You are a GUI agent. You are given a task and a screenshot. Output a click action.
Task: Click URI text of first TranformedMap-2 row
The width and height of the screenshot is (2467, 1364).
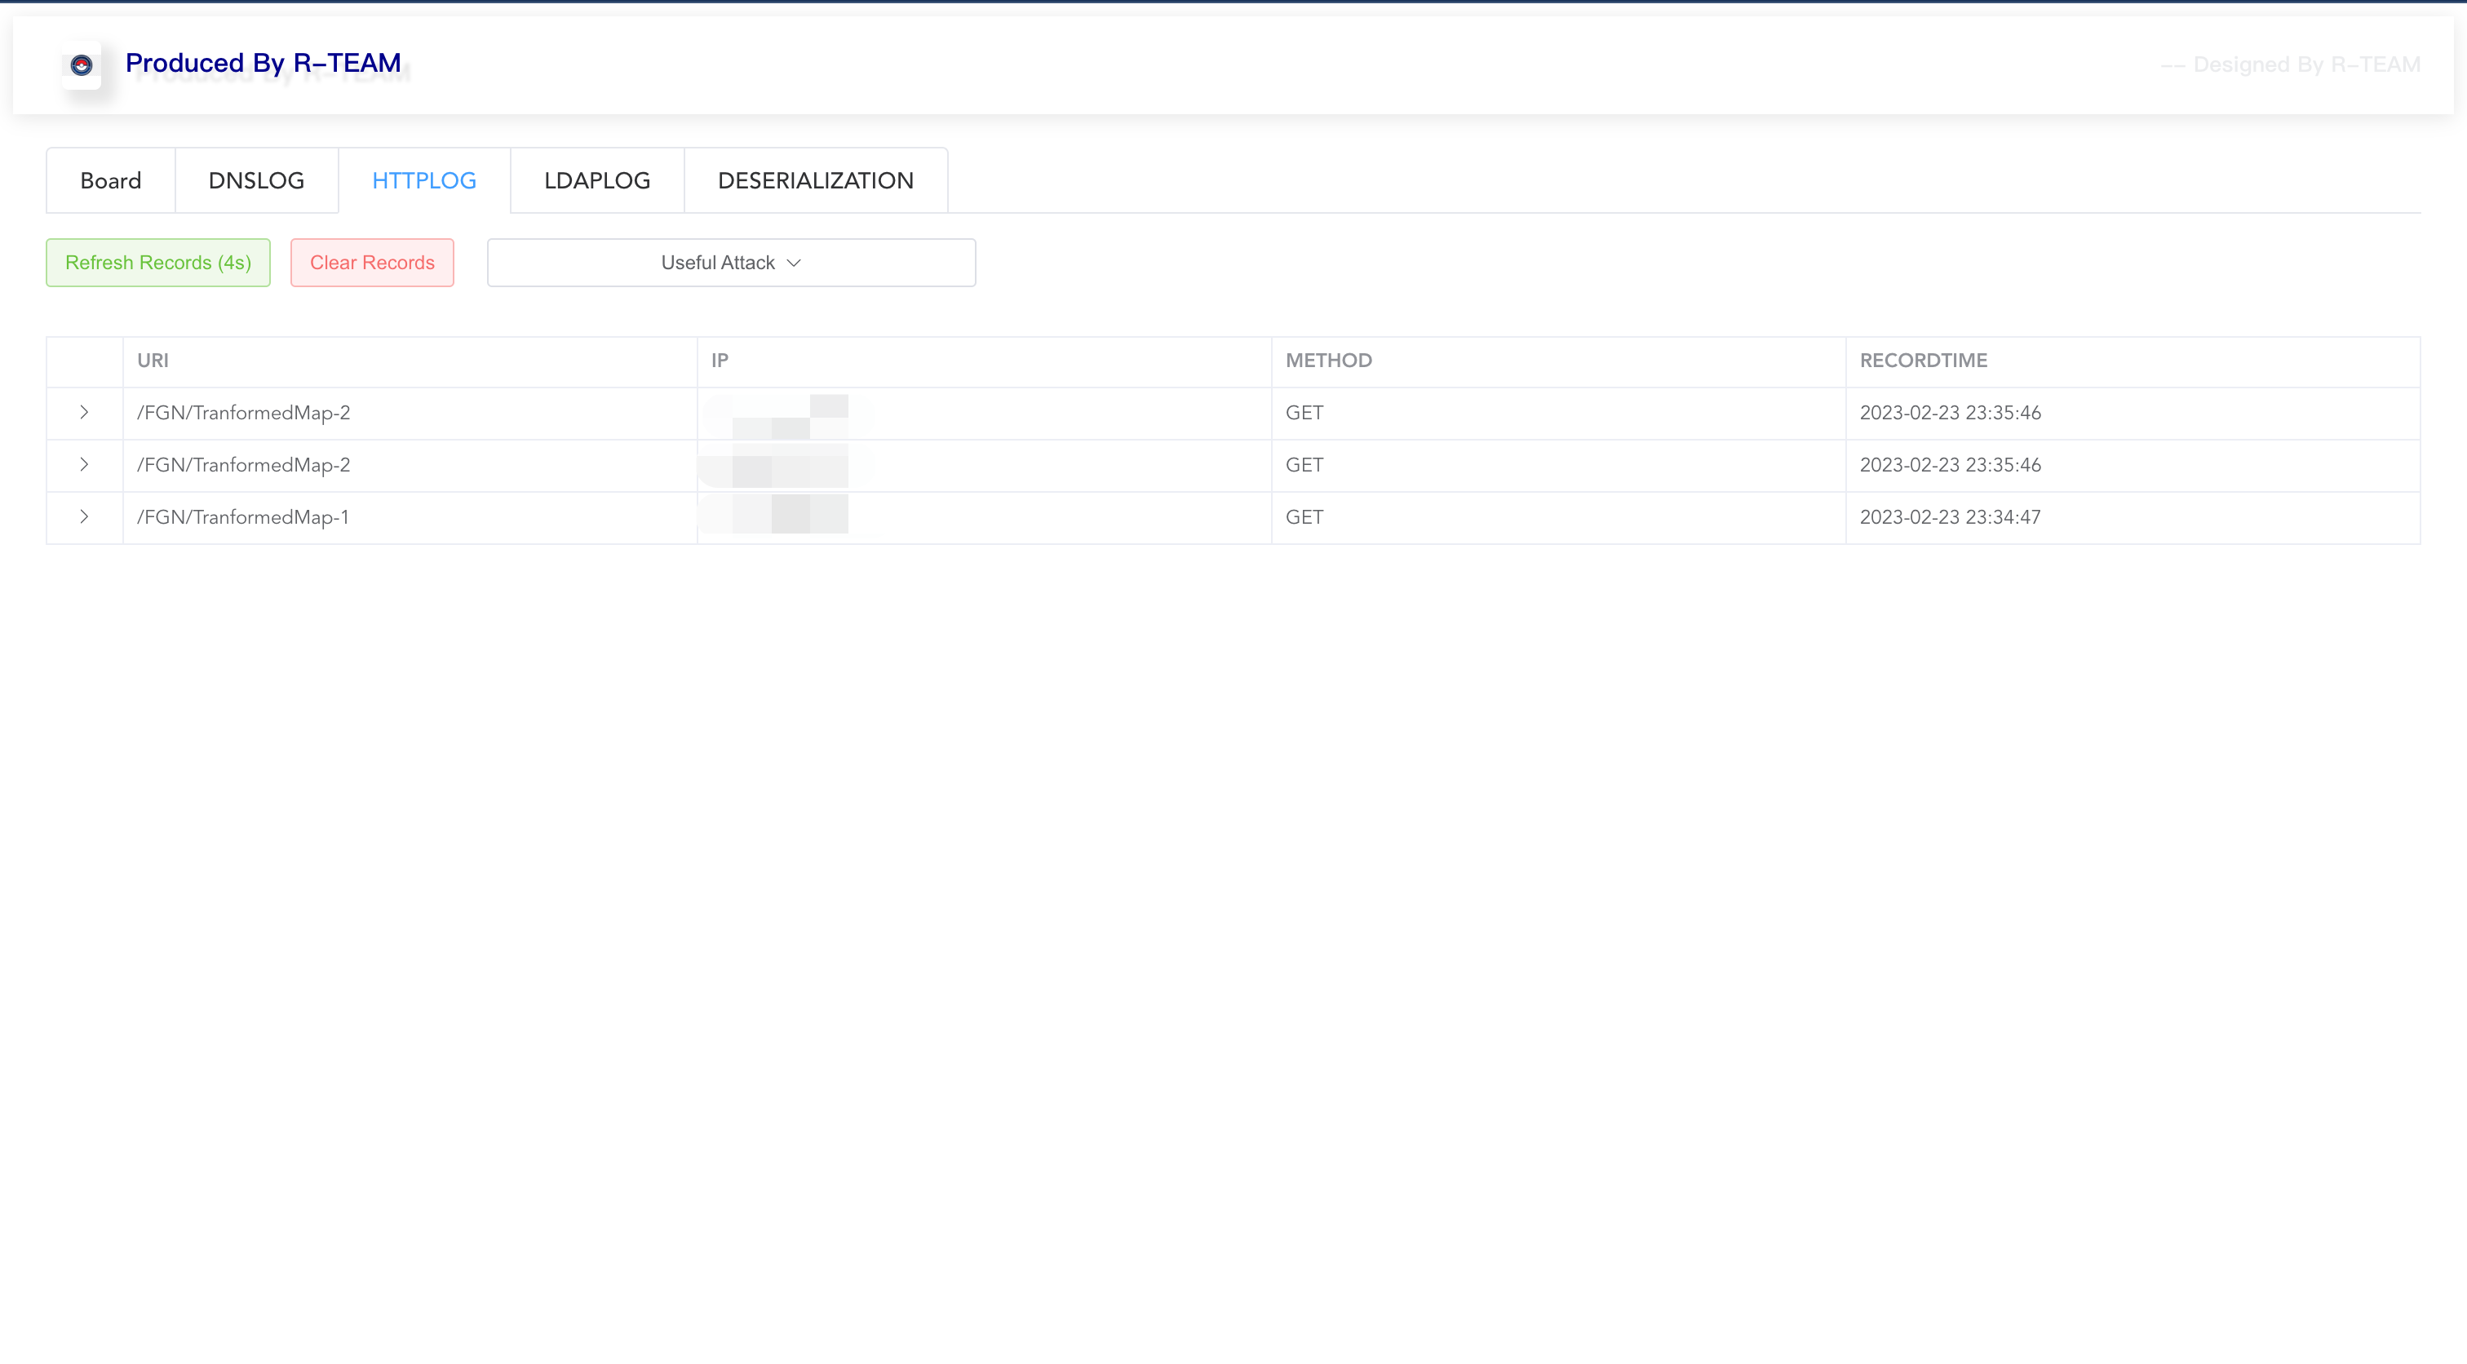click(243, 413)
